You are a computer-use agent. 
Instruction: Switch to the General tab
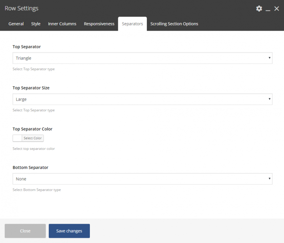pyautogui.click(x=16, y=24)
